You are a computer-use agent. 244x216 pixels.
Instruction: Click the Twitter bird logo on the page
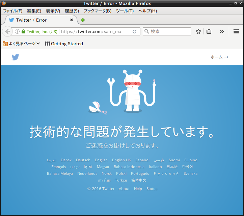coord(15,57)
